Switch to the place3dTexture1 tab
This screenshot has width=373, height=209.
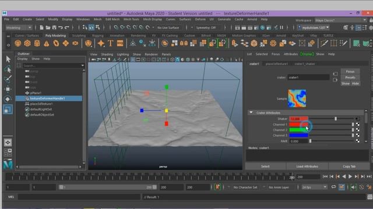277,64
